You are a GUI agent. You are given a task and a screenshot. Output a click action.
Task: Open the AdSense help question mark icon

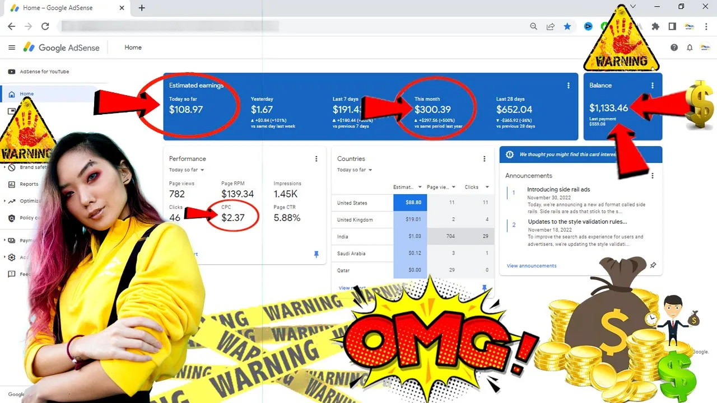pyautogui.click(x=674, y=48)
